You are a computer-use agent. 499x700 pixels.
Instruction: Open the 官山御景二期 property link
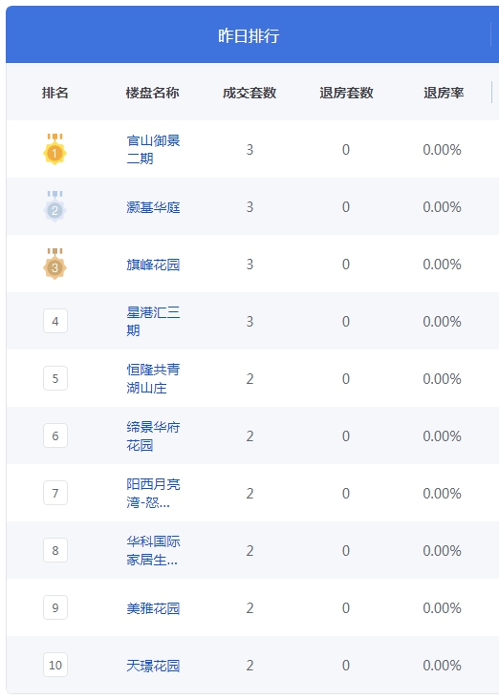[x=153, y=150]
